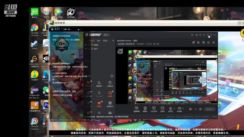Toggle the preview eye icon beside settings gear
Screen dimensions: 244x137
[x=196, y=109]
